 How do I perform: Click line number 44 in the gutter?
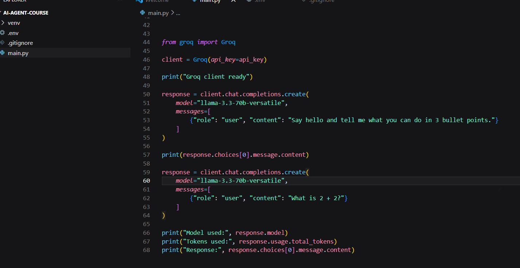click(x=146, y=42)
